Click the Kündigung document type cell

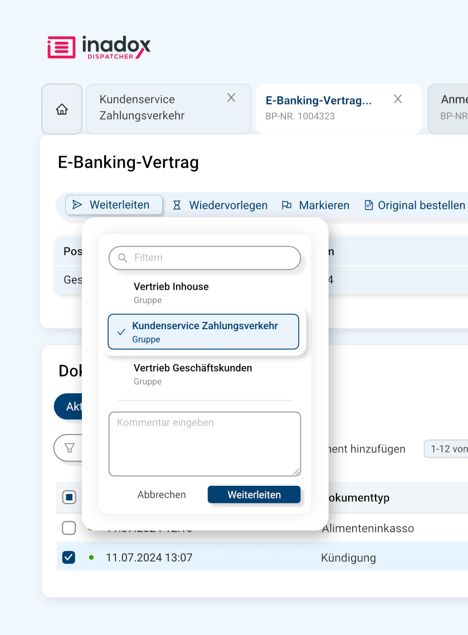point(348,558)
